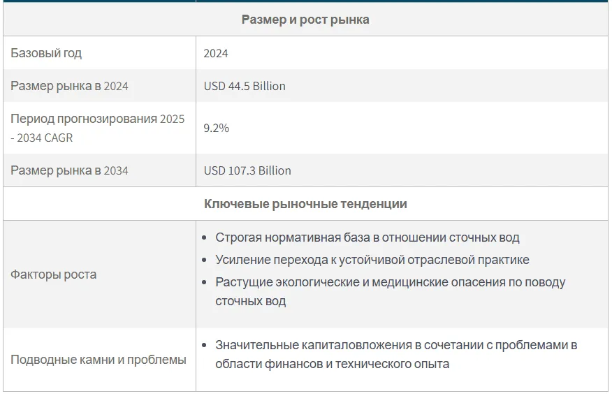This screenshot has width=612, height=396.
Task: Select the 'Подводные камни и проблемы' label
Action: (x=99, y=360)
